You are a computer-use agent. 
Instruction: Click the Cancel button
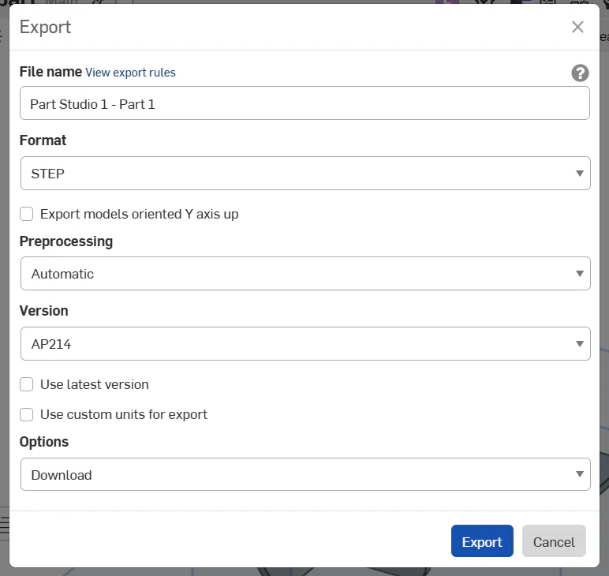[554, 541]
